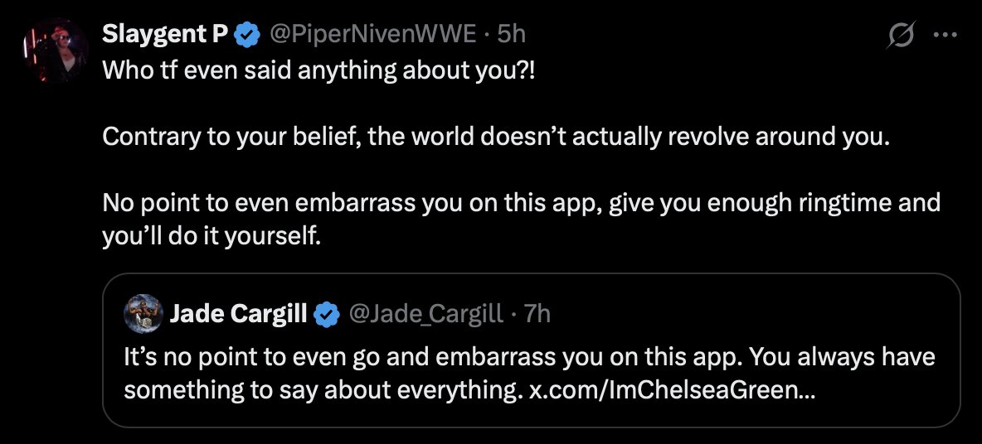Image resolution: width=982 pixels, height=444 pixels.
Task: Go to Jade Cargill's display name
Action: tap(239, 314)
